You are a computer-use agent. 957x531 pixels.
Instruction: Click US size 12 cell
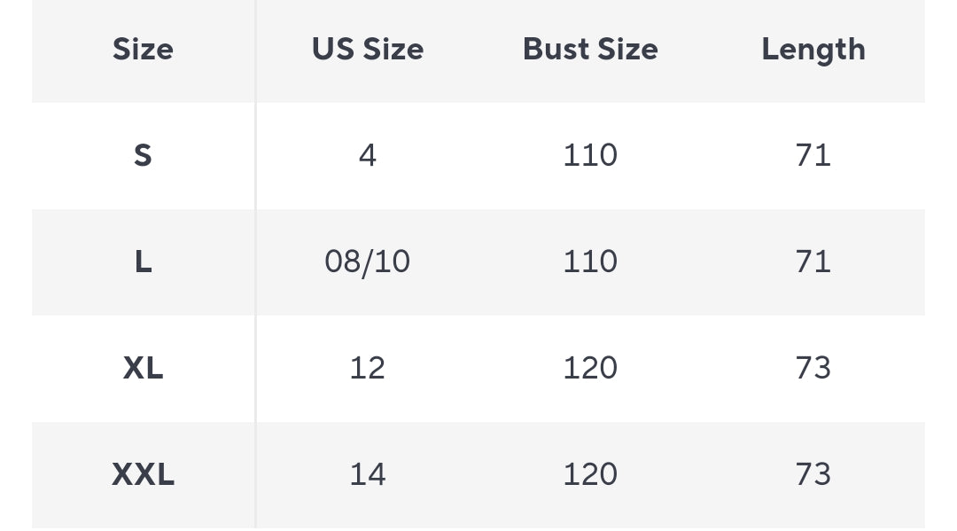pos(368,368)
